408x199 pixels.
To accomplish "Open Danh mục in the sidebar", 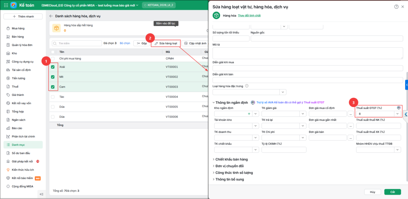I will pyautogui.click(x=23, y=145).
